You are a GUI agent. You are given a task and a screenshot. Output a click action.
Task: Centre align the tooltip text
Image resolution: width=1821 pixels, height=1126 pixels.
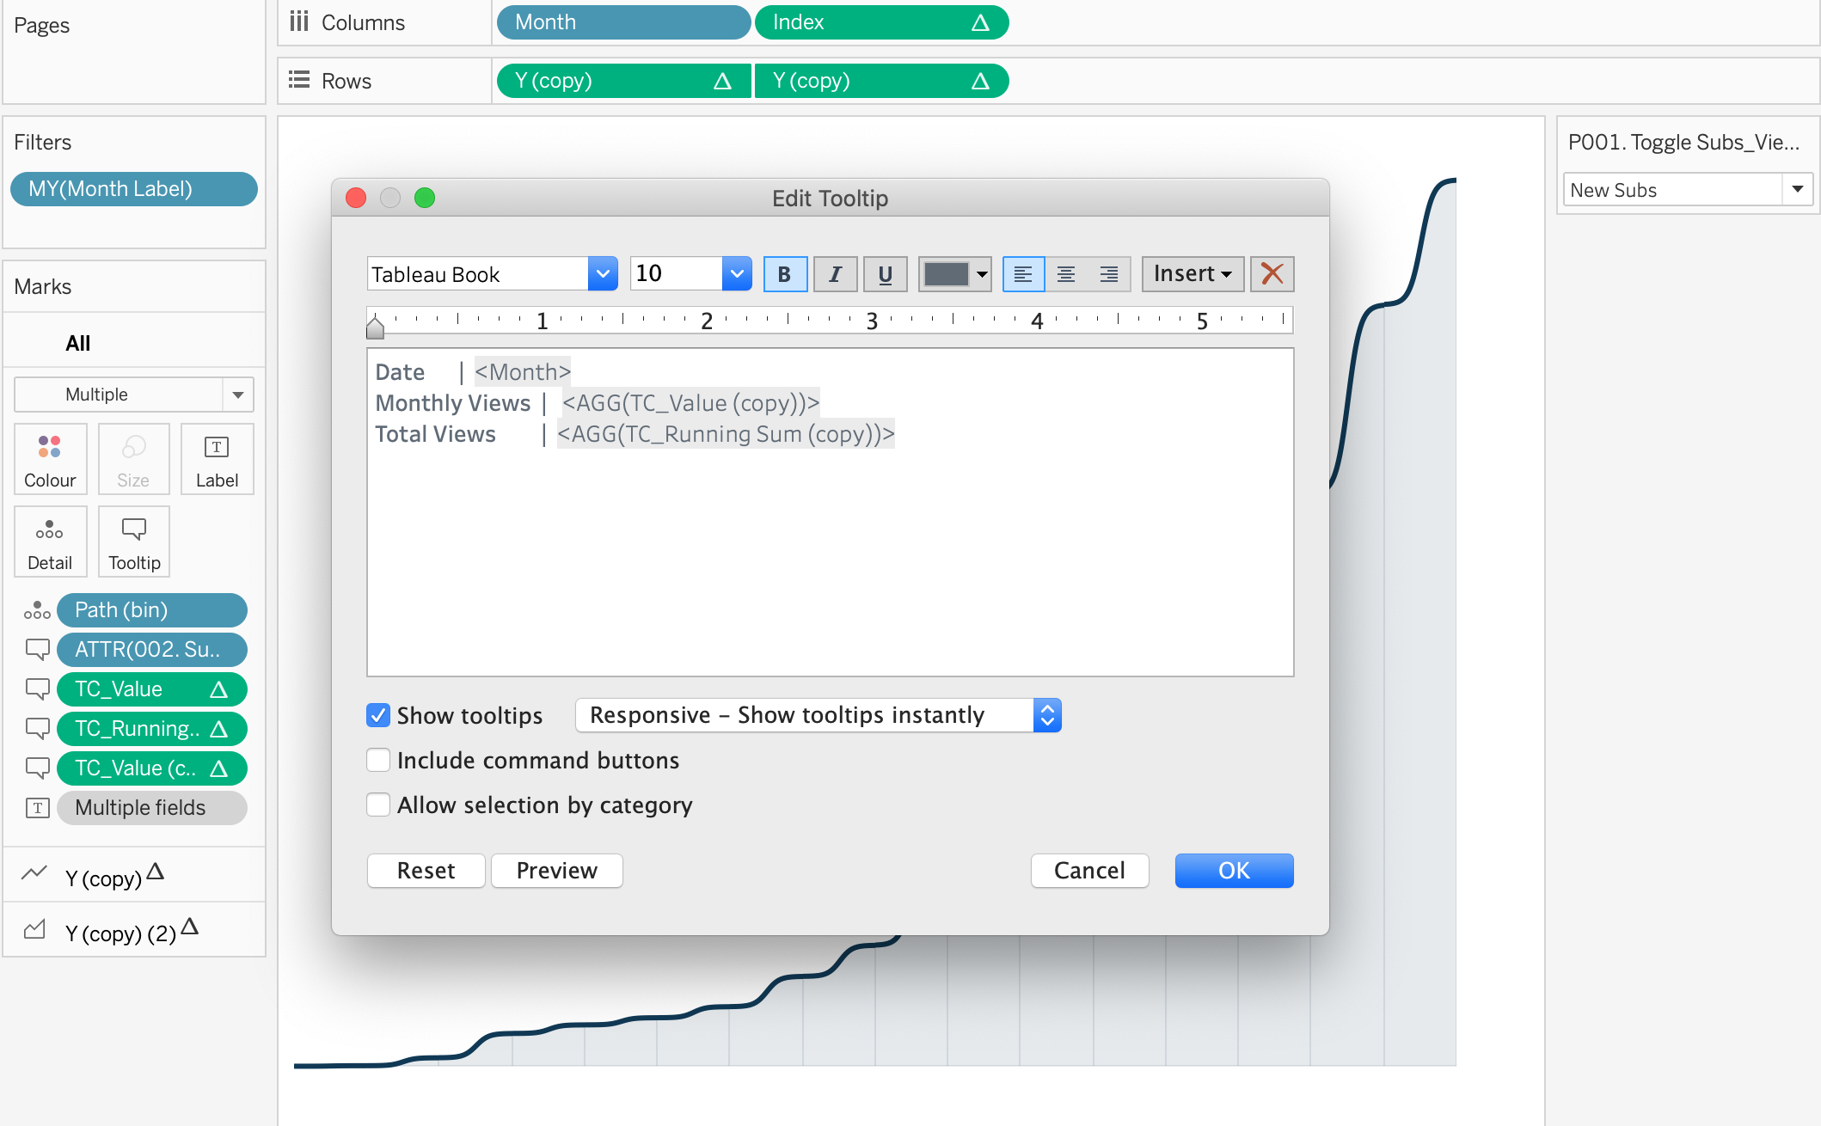1066,274
